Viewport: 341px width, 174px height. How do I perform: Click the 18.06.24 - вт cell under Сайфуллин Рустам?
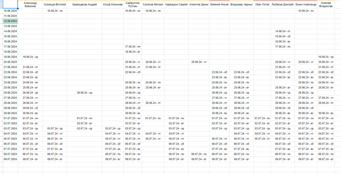[133, 52]
